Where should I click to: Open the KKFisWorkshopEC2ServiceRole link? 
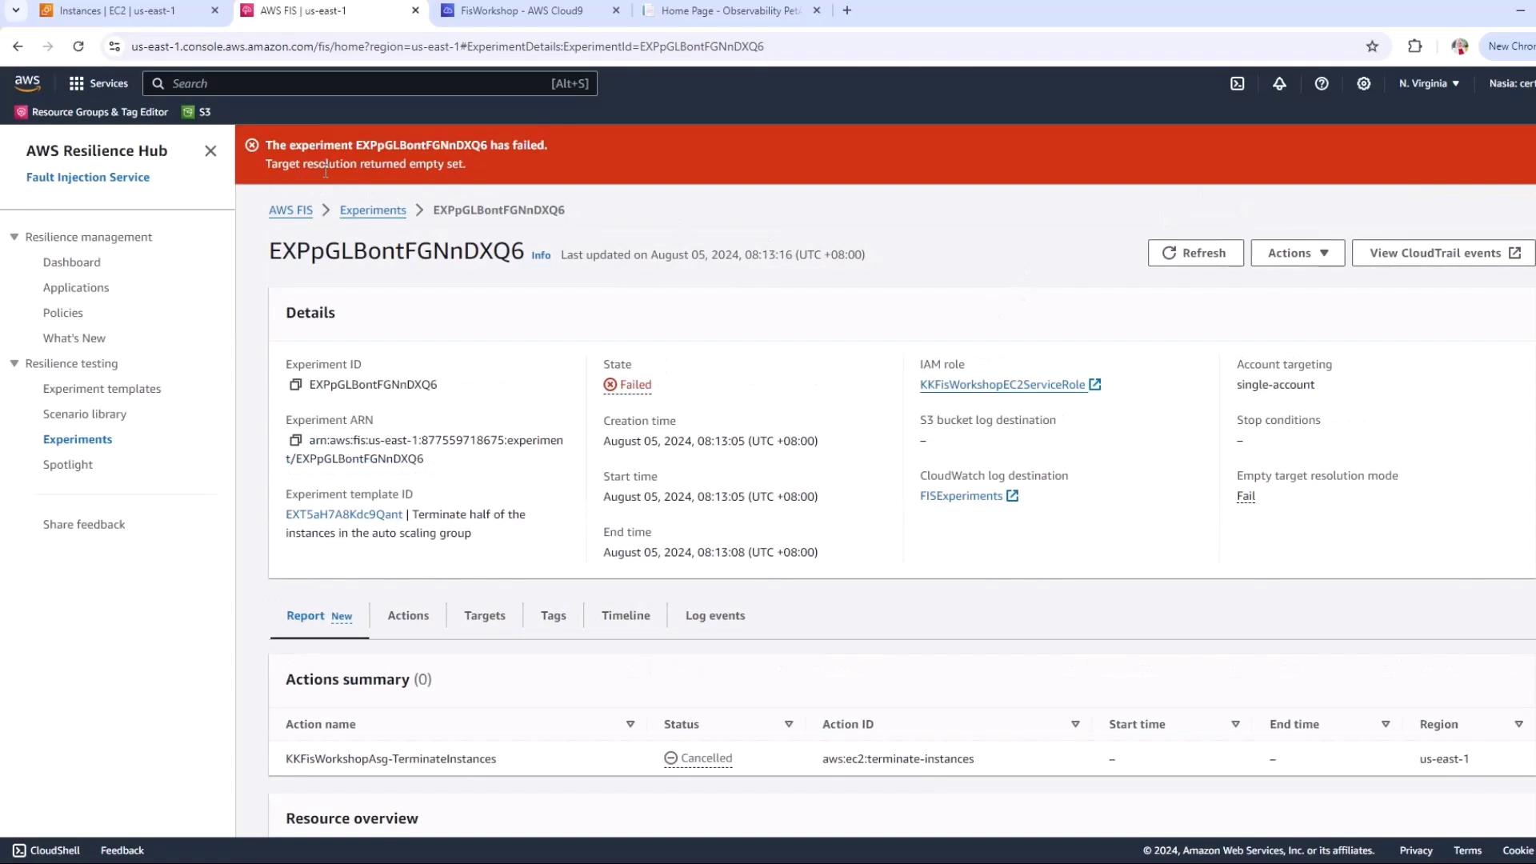[x=1002, y=385]
